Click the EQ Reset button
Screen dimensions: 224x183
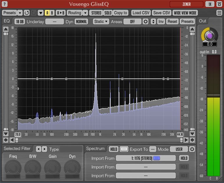pyautogui.click(x=172, y=21)
